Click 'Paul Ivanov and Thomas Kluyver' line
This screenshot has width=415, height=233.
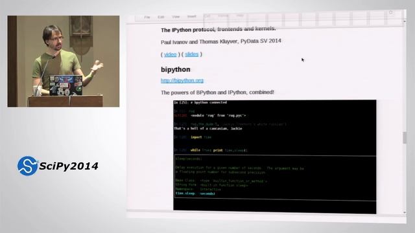[x=221, y=41]
